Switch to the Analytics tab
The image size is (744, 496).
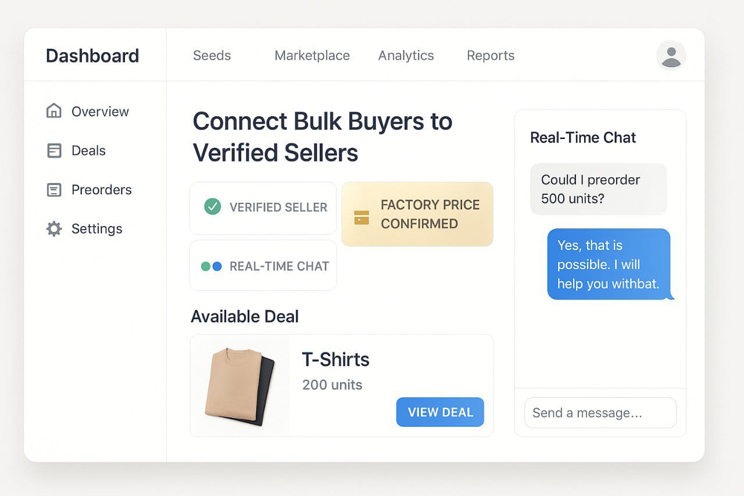tap(406, 55)
